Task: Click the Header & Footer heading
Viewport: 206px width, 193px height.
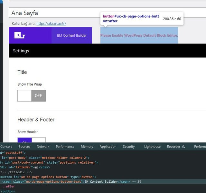Action: [x=36, y=120]
